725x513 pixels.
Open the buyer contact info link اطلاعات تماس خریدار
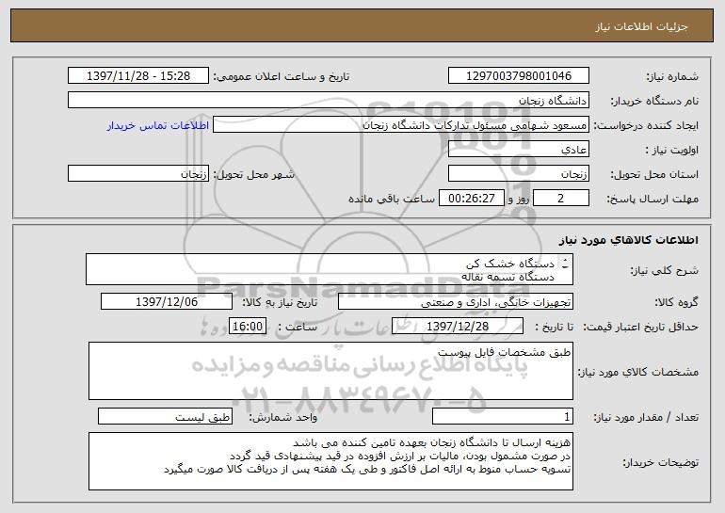(x=158, y=125)
